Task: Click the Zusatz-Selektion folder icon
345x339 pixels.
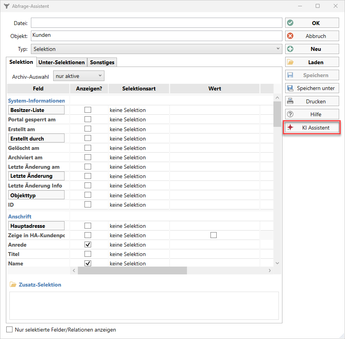Action: click(13, 285)
